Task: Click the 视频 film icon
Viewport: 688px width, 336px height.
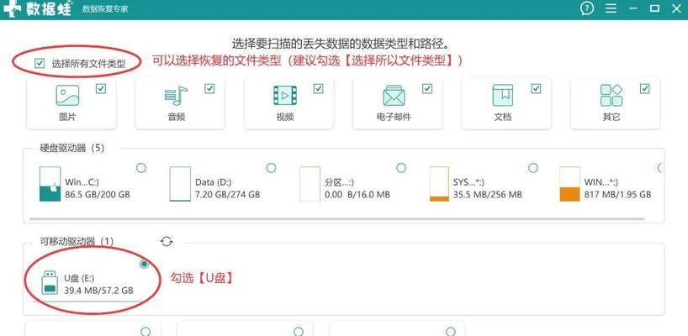Action: (285, 96)
